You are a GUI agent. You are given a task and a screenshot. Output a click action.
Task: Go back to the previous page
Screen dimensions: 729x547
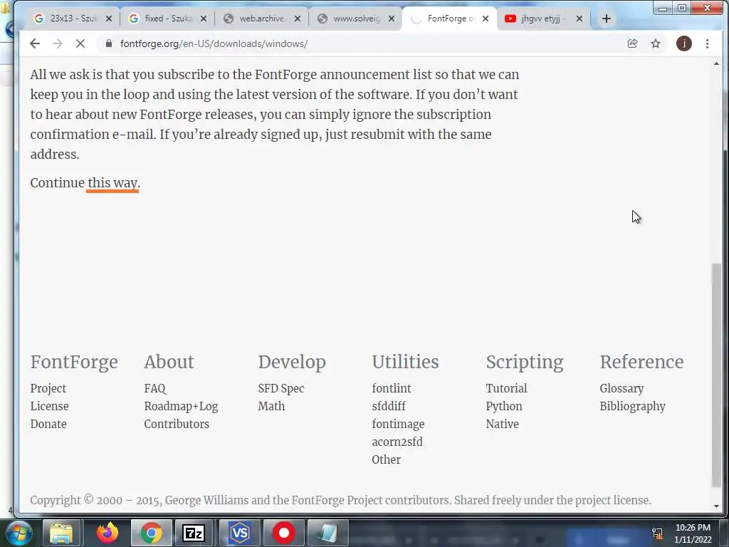click(x=35, y=43)
